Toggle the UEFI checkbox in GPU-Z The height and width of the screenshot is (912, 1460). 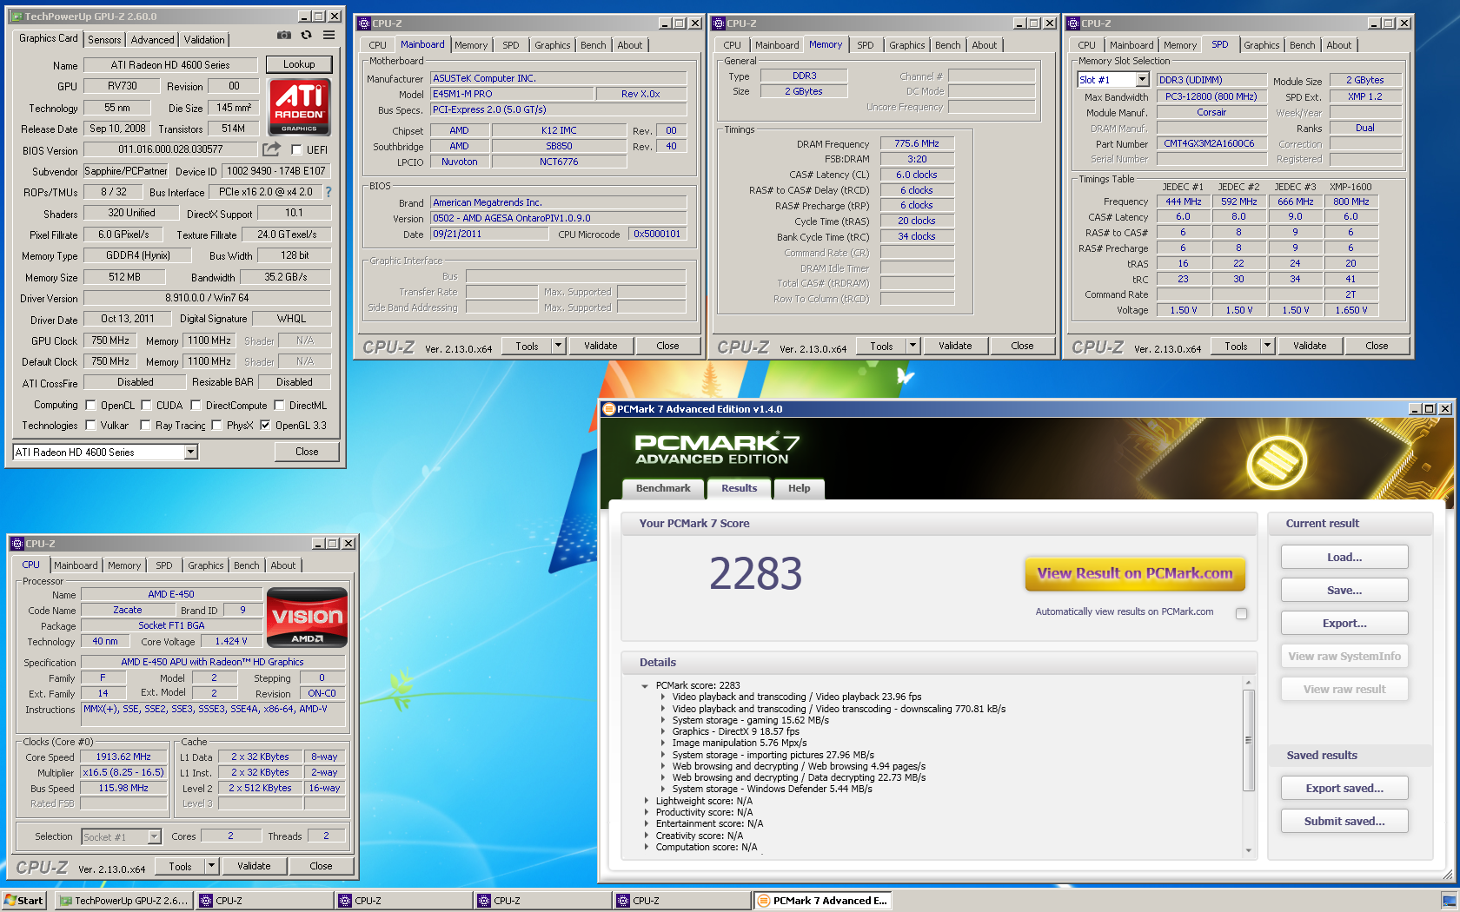coord(296,150)
